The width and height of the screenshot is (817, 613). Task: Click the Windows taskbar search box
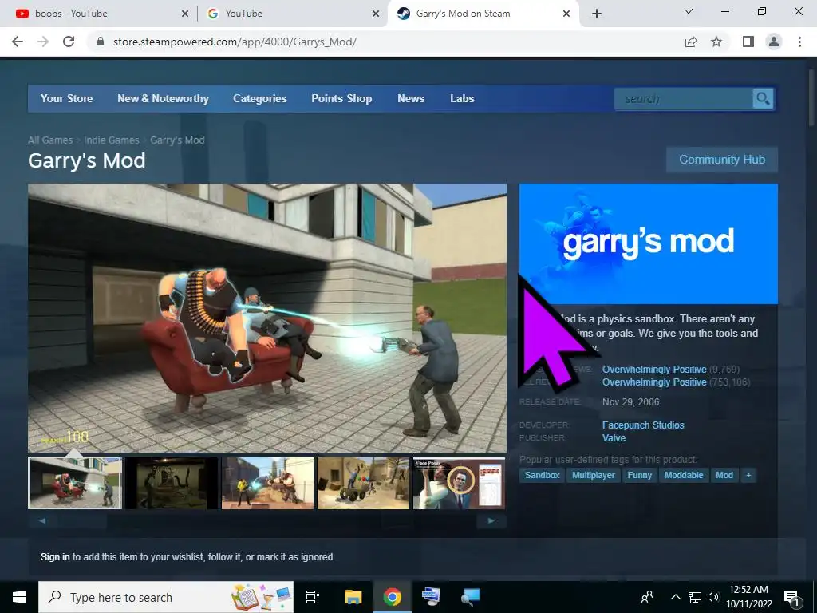pyautogui.click(x=166, y=597)
